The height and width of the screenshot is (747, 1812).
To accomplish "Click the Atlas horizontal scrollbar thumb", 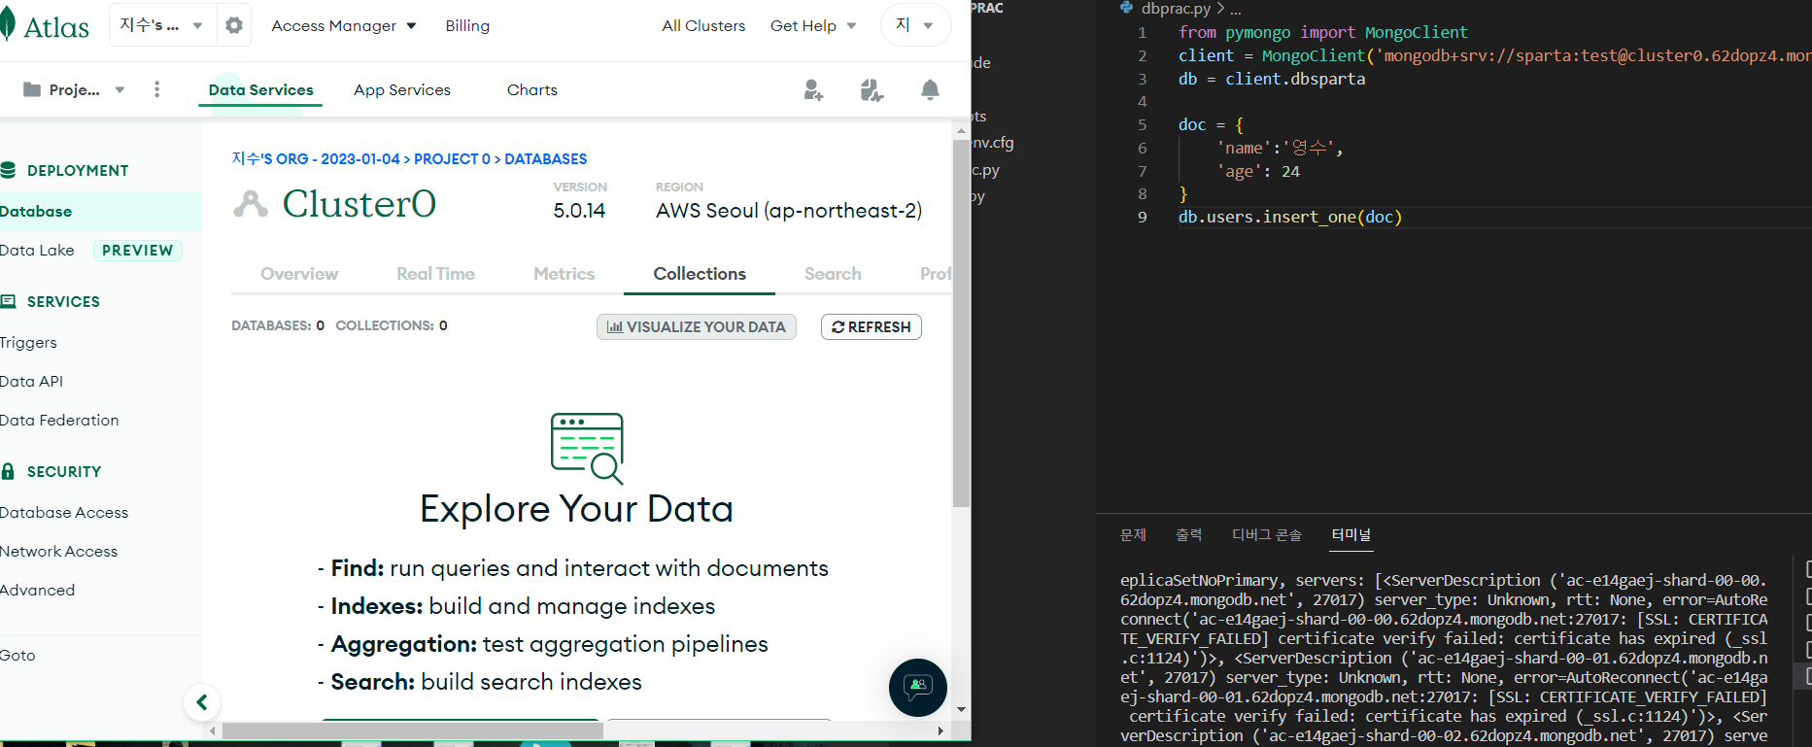I will pyautogui.click(x=412, y=730).
